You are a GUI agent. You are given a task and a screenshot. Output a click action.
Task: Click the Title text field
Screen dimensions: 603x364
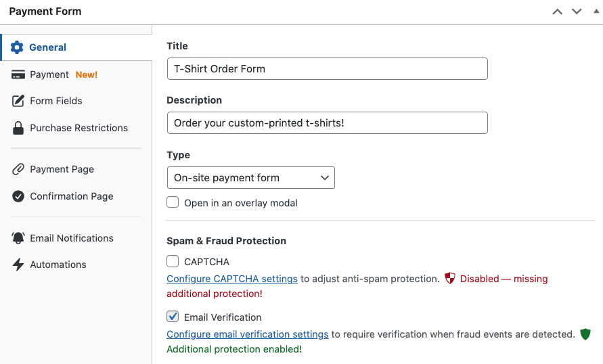[x=327, y=69]
